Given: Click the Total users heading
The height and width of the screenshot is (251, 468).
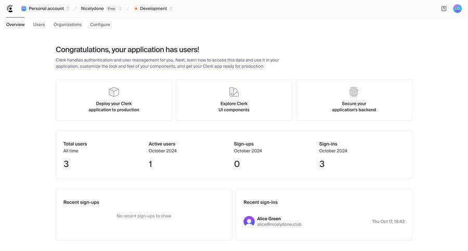Looking at the screenshot, I should [75, 144].
